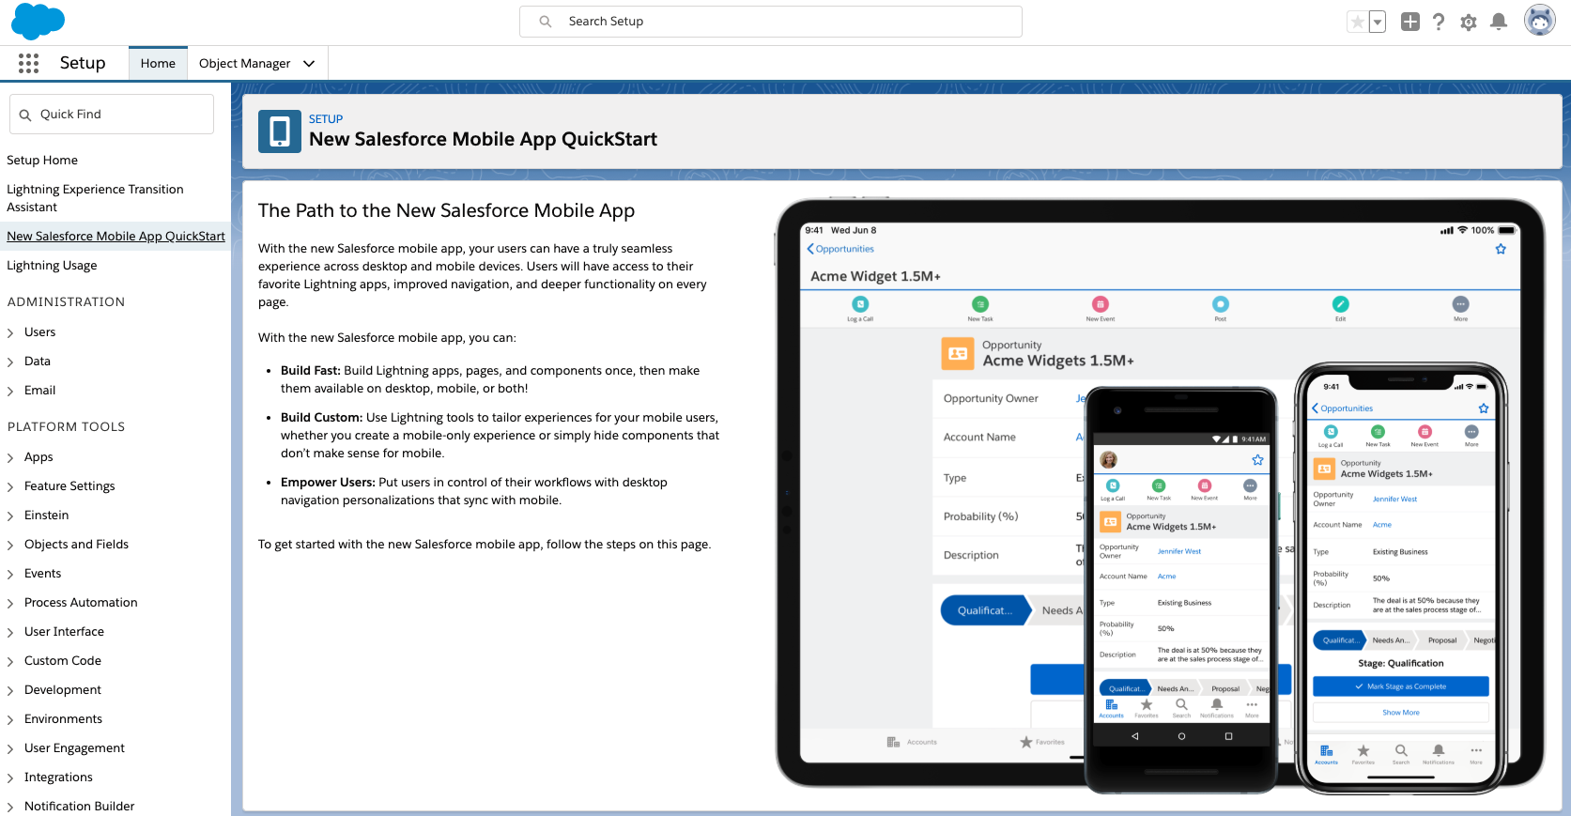The height and width of the screenshot is (816, 1571).
Task: Open the Help question mark icon
Action: [x=1439, y=22]
